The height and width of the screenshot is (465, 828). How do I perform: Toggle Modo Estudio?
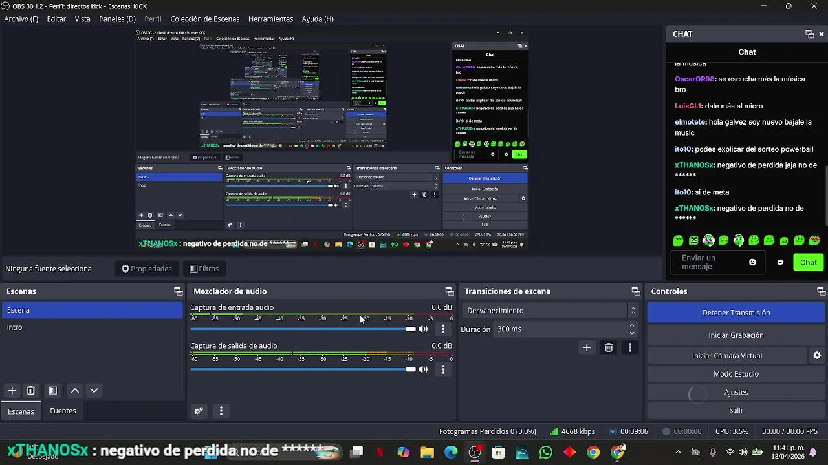(x=736, y=374)
